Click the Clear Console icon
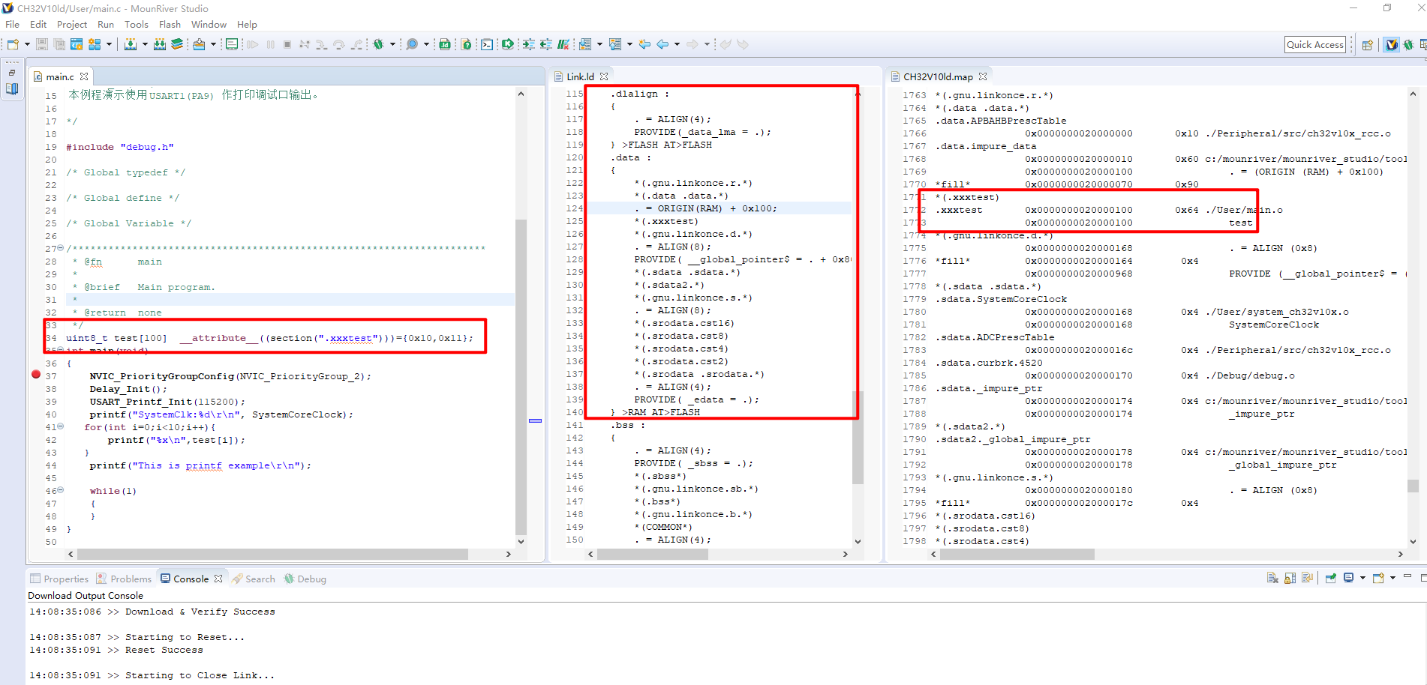 click(x=1272, y=578)
